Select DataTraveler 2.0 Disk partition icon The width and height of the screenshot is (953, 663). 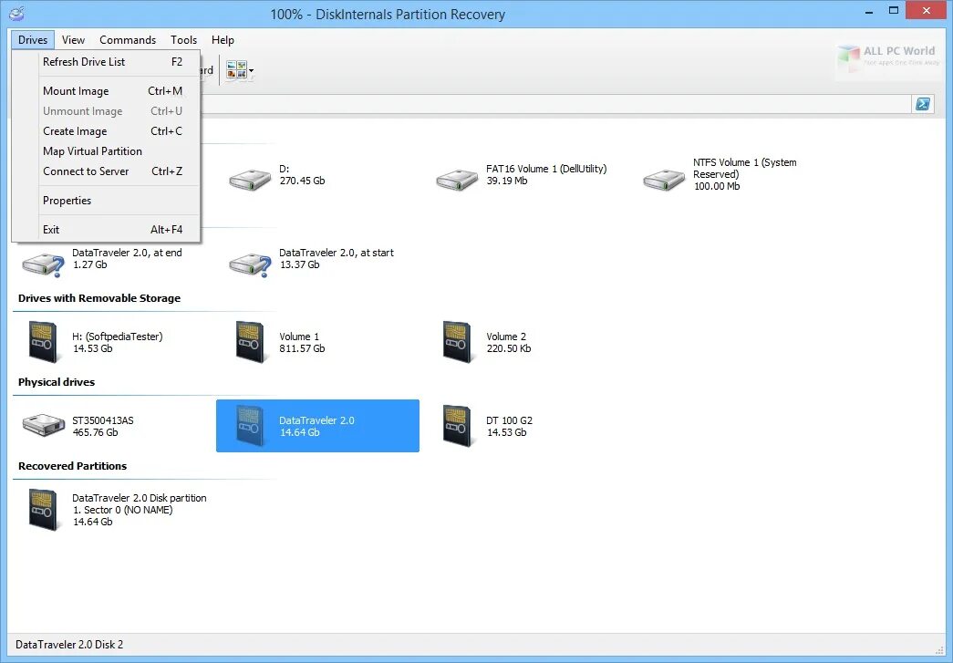(43, 510)
